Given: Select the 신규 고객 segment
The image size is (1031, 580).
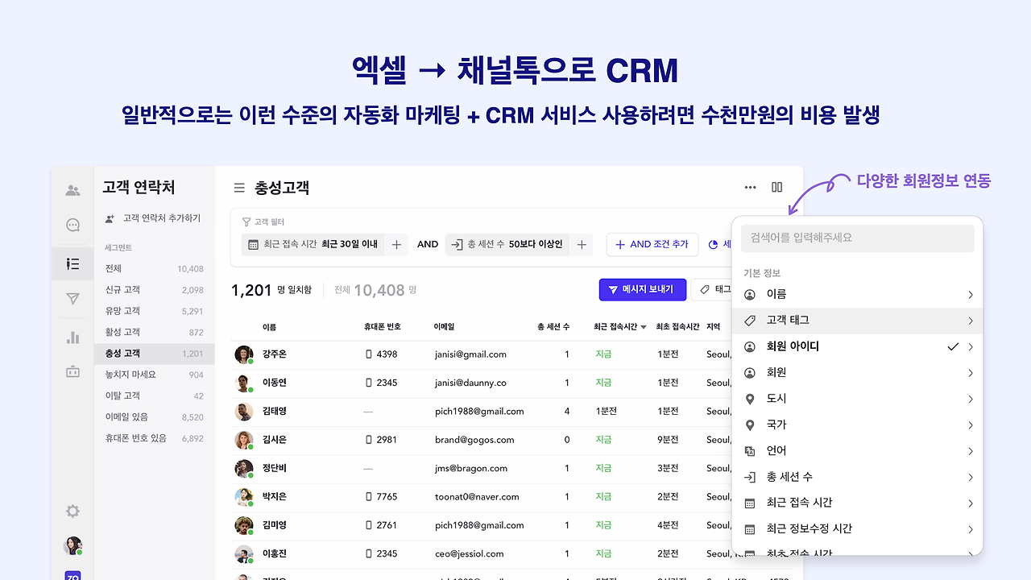Looking at the screenshot, I should [x=154, y=290].
